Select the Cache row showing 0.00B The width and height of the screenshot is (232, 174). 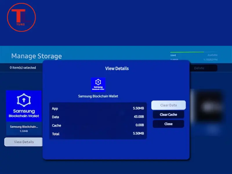98,126
